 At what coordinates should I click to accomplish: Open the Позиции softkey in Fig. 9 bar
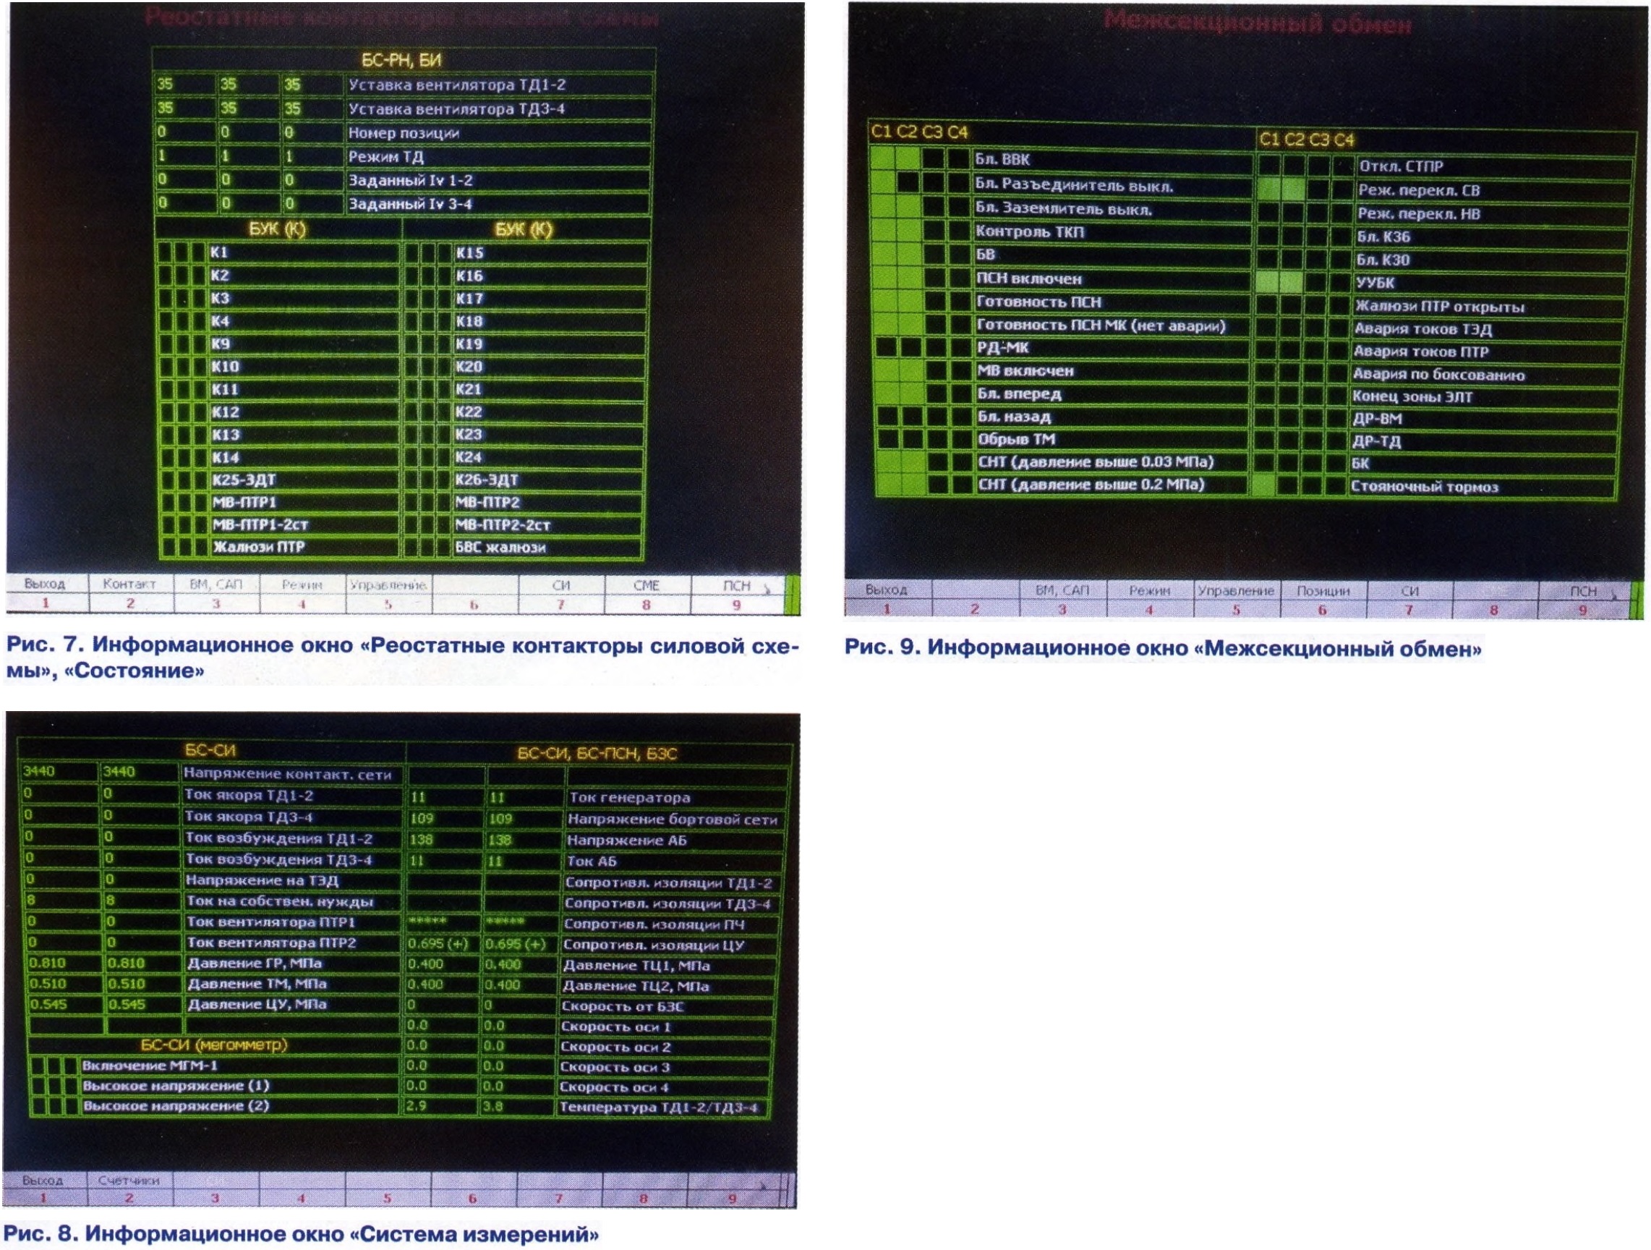click(x=1323, y=592)
